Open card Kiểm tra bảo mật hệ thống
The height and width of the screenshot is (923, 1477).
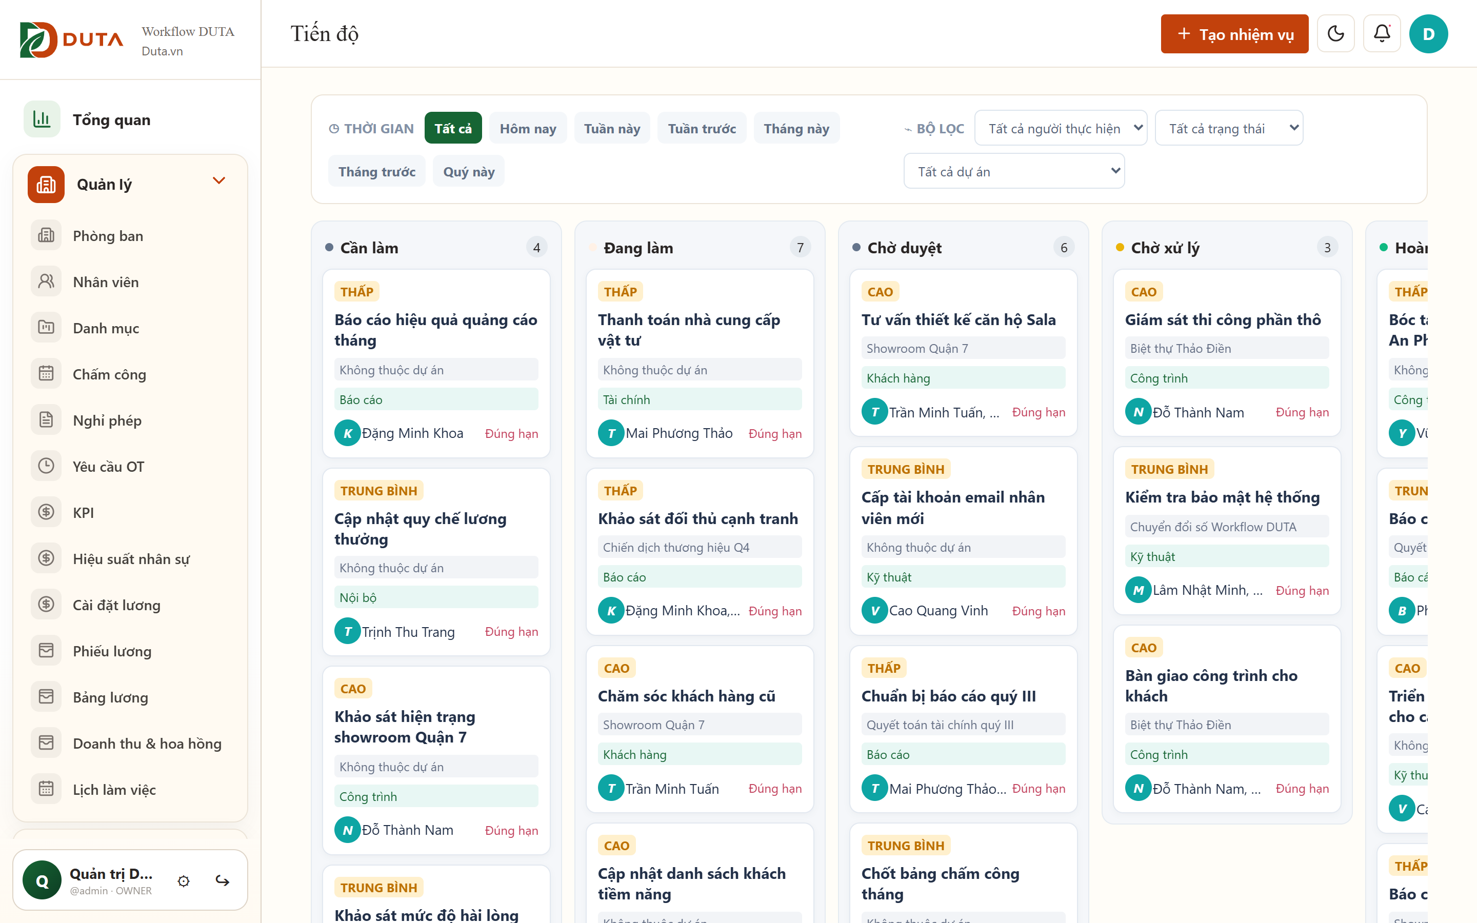point(1227,531)
